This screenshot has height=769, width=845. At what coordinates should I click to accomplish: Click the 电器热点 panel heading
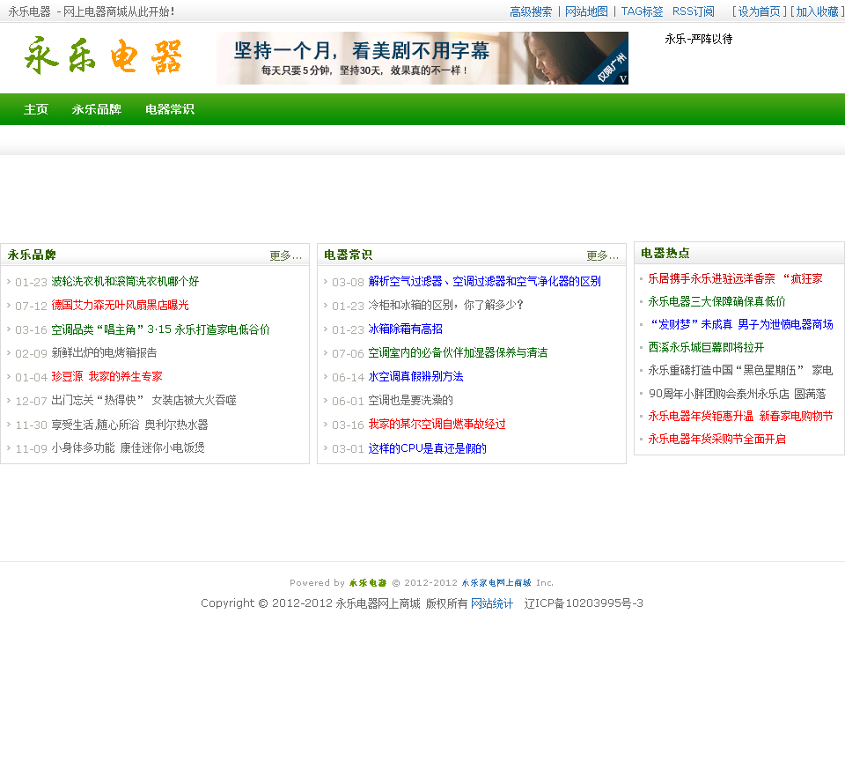coord(665,253)
